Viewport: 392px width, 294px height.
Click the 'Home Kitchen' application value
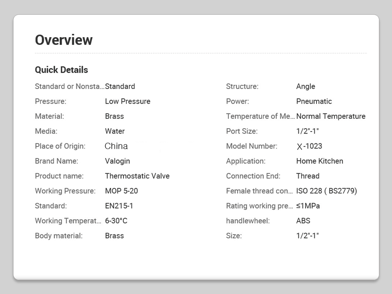319,161
